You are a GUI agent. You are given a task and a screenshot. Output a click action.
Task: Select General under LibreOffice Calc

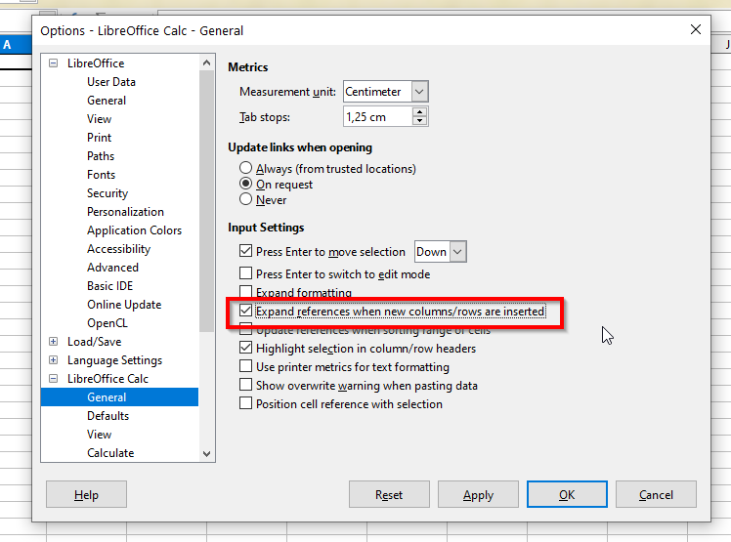coord(119,397)
